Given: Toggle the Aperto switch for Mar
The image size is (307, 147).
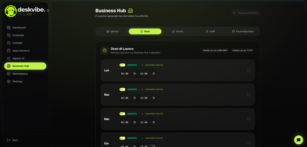Looking at the screenshot, I should pyautogui.click(x=122, y=89).
